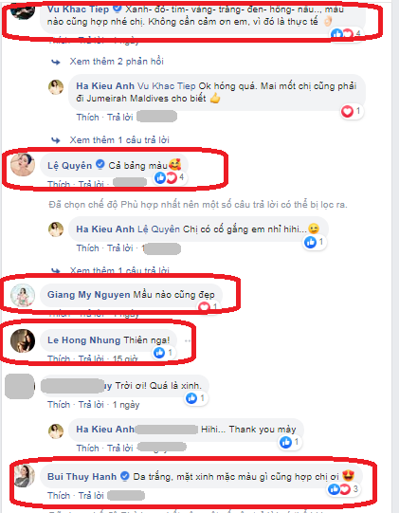Open Le Hong Nhung's avatar
This screenshot has width=399, height=513.
(x=23, y=341)
